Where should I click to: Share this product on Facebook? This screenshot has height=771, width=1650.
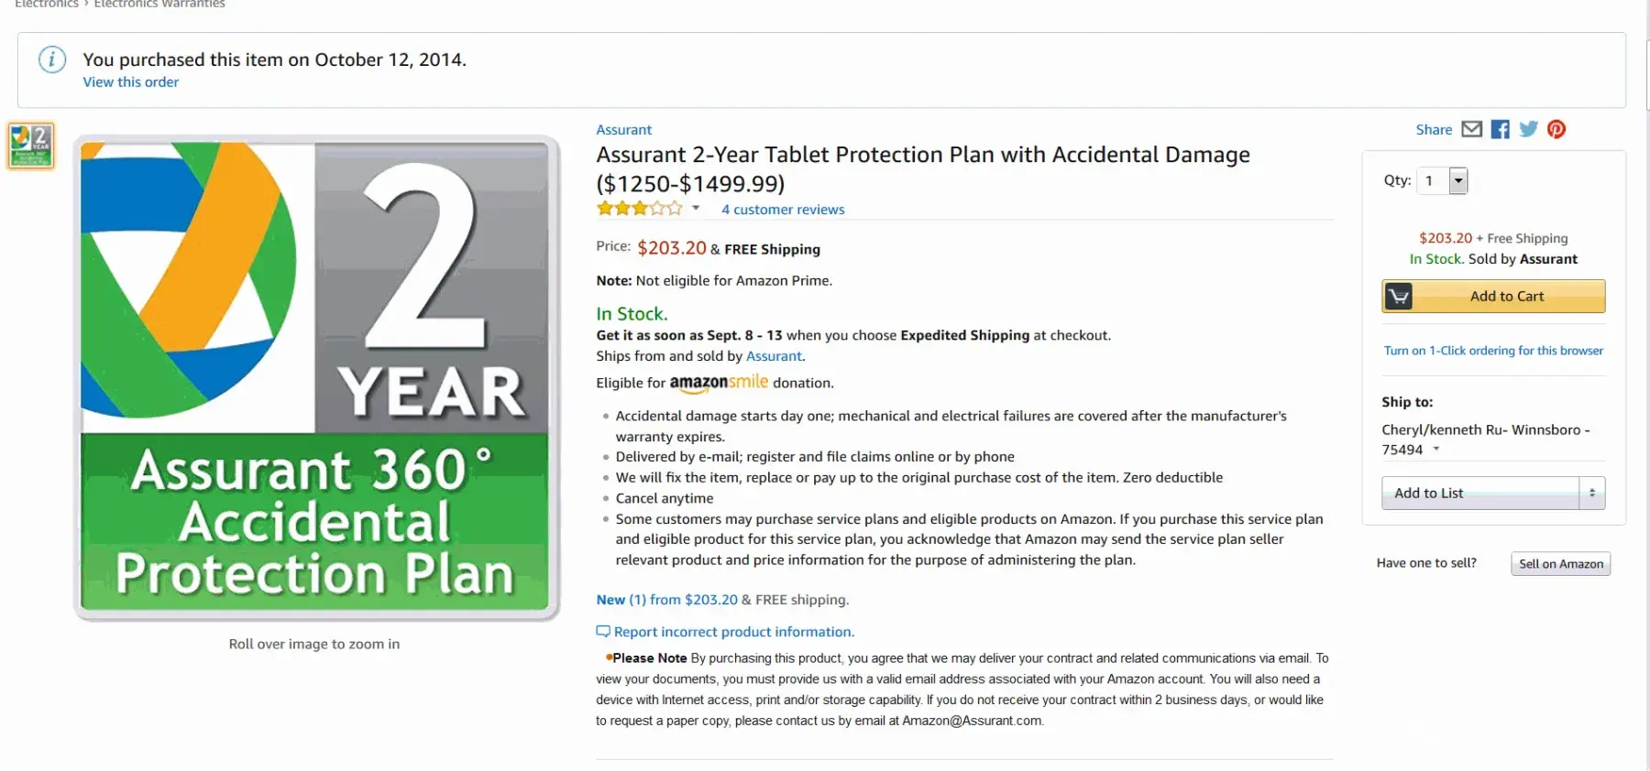click(1500, 129)
